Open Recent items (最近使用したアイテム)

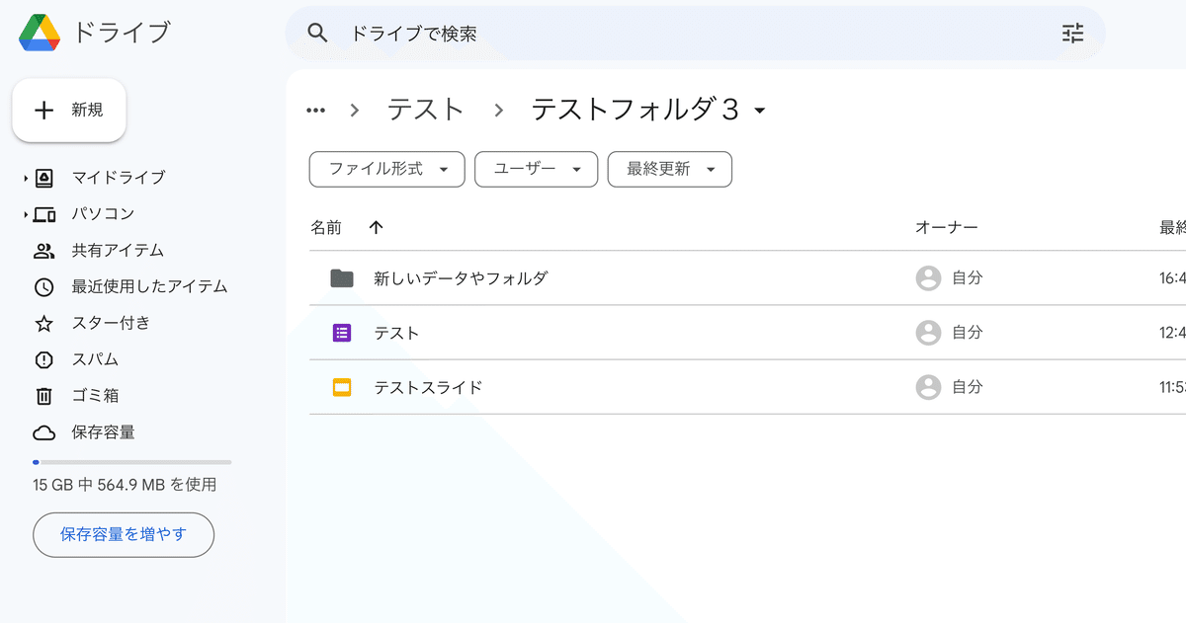pos(149,286)
